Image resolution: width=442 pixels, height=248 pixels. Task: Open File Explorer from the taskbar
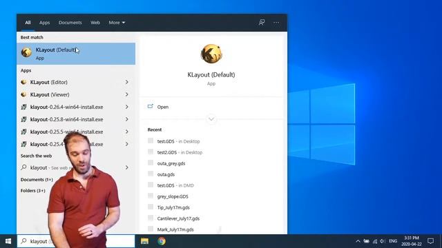pyautogui.click(x=144, y=241)
